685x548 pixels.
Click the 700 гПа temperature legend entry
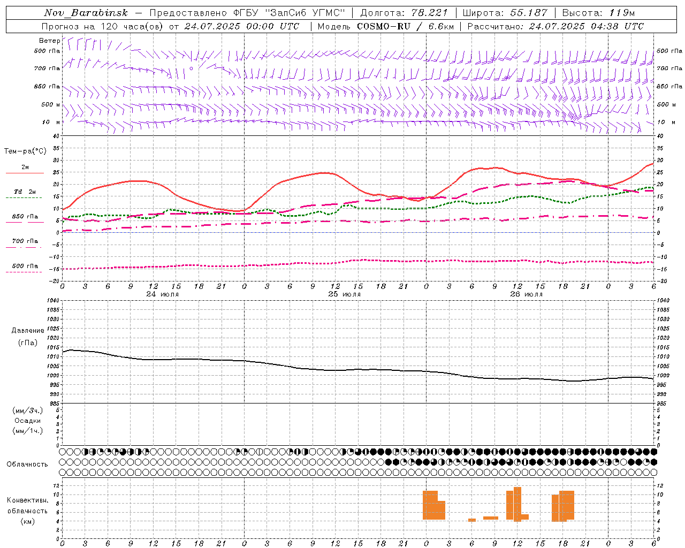[25, 243]
